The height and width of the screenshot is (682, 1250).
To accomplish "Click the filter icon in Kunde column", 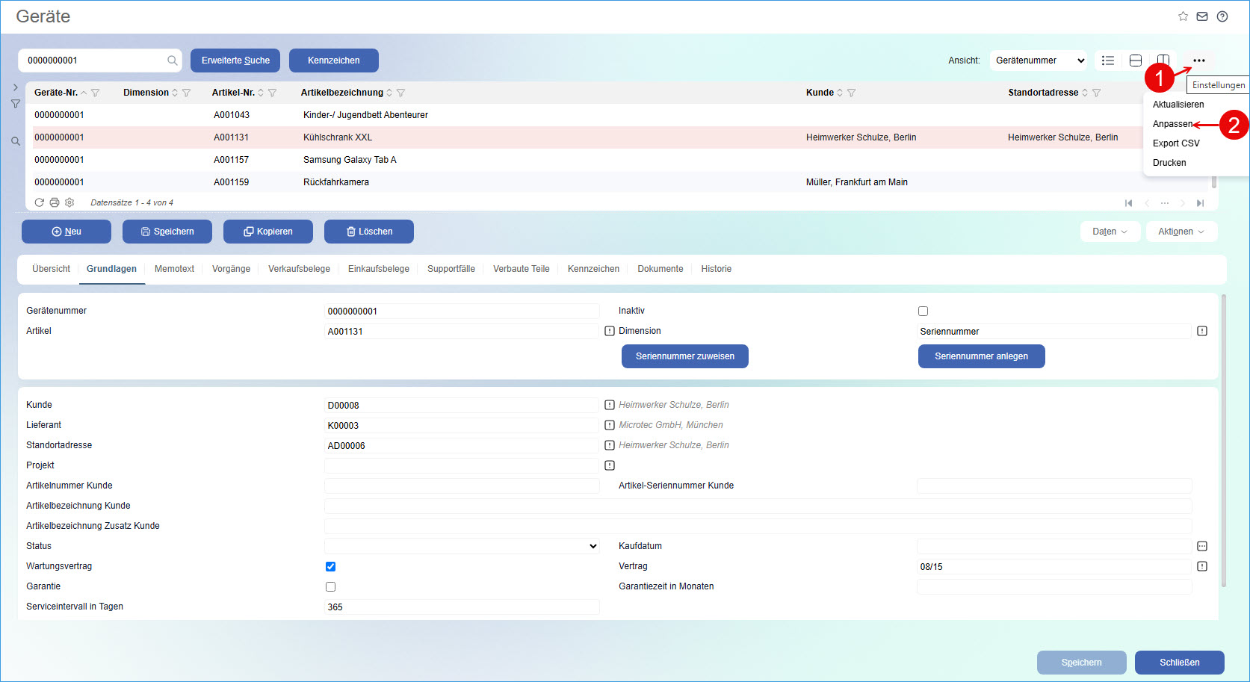I will pyautogui.click(x=851, y=93).
